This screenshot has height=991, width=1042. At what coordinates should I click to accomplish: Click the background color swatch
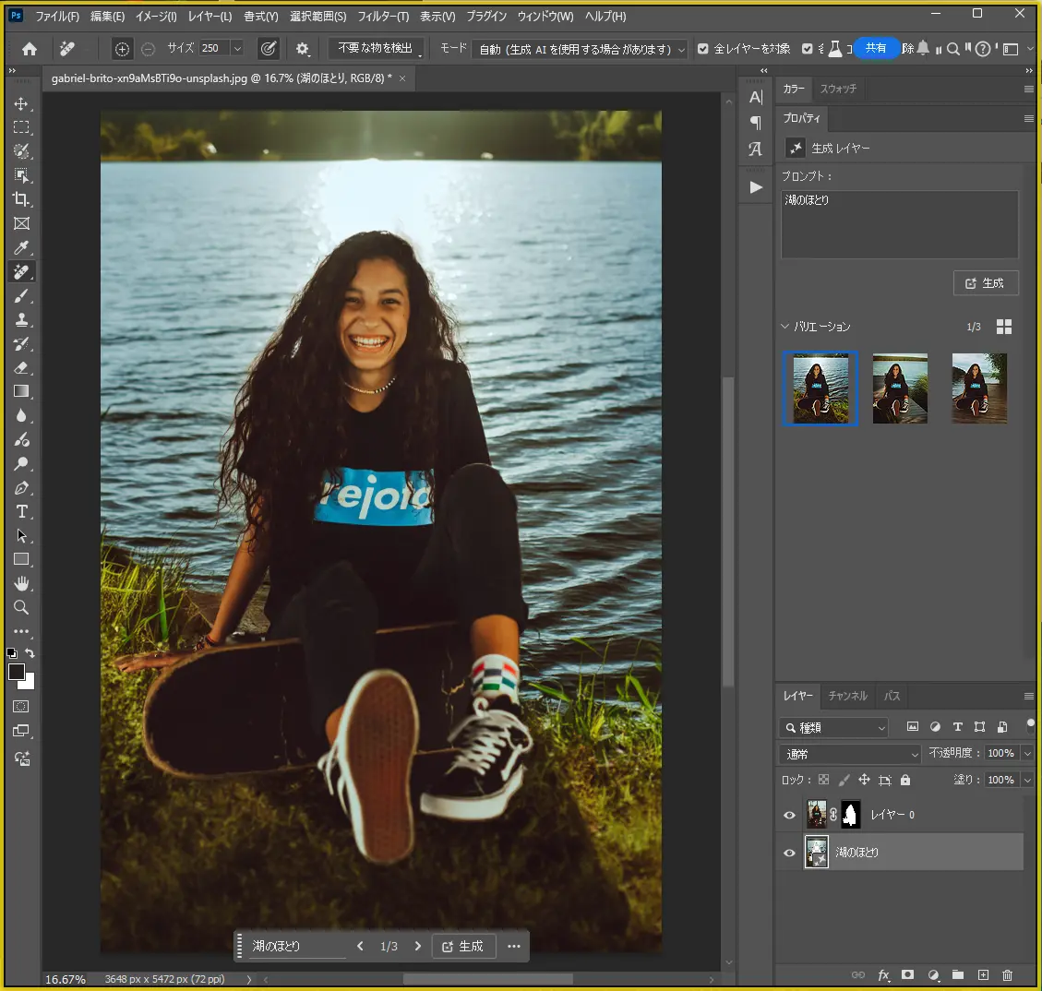[x=30, y=683]
